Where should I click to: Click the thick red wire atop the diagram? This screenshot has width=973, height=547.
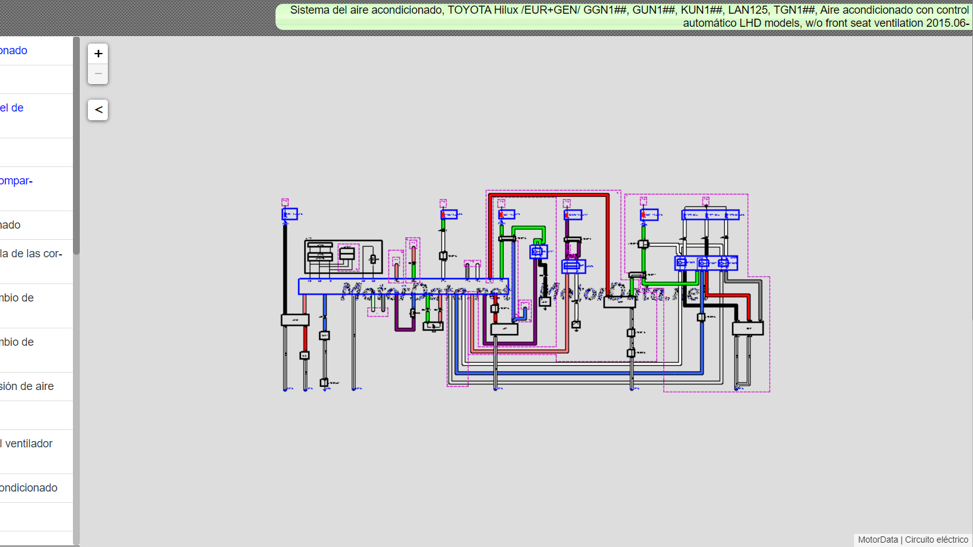pyautogui.click(x=549, y=196)
